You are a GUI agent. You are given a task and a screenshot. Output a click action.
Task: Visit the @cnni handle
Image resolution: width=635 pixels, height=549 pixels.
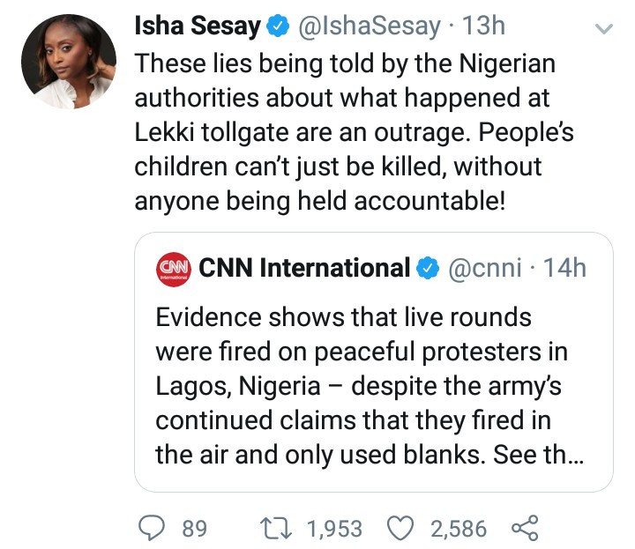point(487,267)
